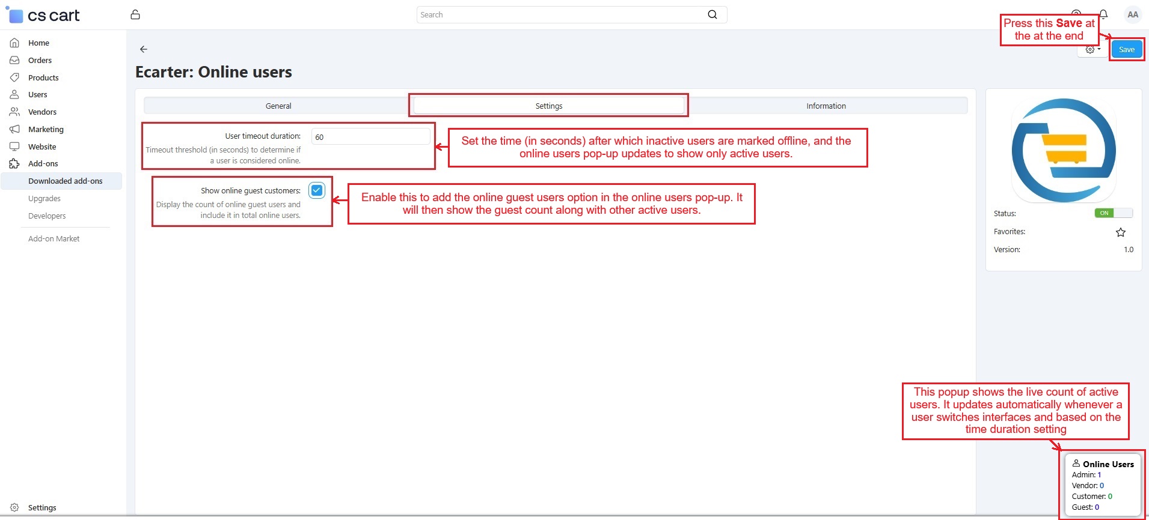Image resolution: width=1149 pixels, height=520 pixels.
Task: Collapse the Add-ons sidebar section
Action: (x=43, y=163)
